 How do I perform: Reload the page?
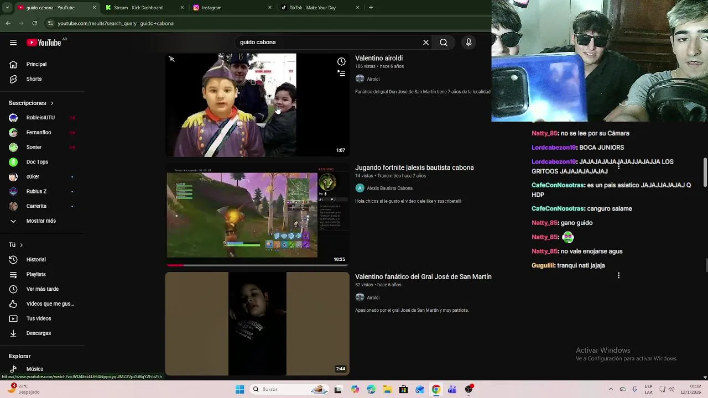(35, 23)
